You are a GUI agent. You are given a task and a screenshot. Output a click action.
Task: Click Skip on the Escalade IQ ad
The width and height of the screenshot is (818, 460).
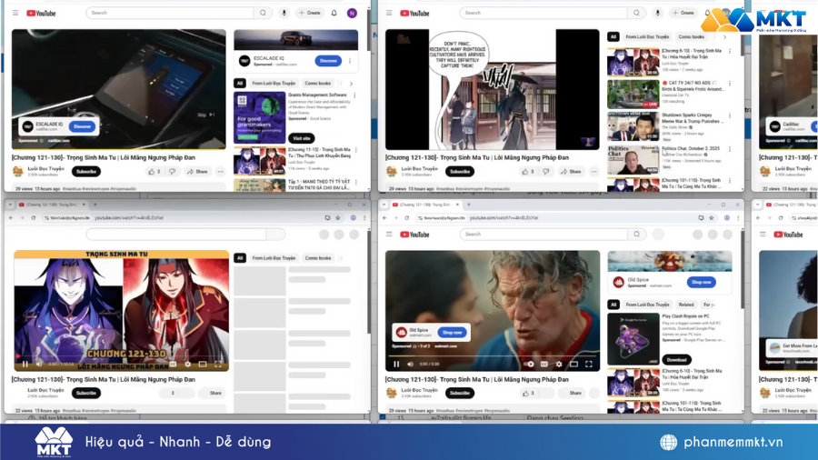(204, 115)
